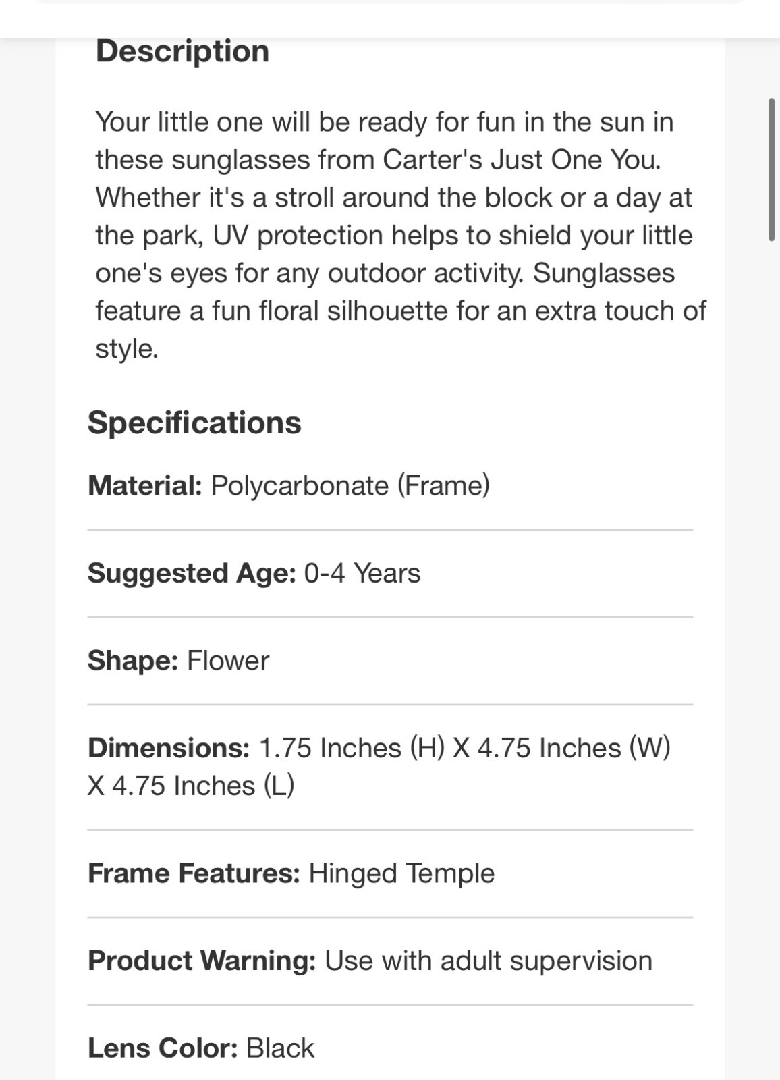Click the Frame Features: Hinged Temple row

point(390,873)
